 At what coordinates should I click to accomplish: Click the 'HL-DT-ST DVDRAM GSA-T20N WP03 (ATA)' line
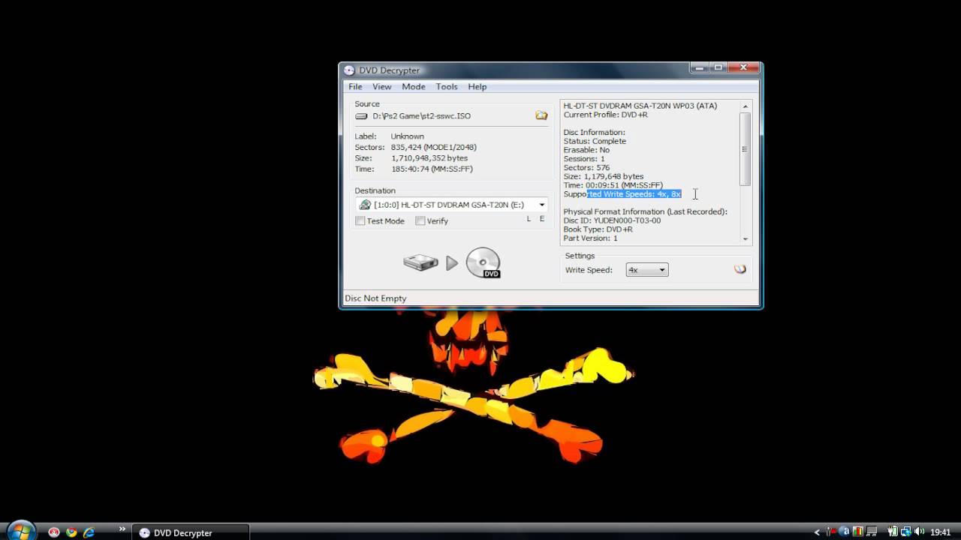(640, 106)
